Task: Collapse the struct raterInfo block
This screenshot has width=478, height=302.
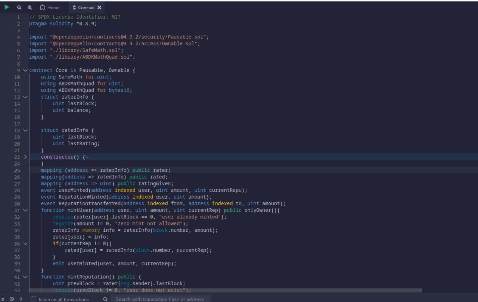Action: click(25, 97)
